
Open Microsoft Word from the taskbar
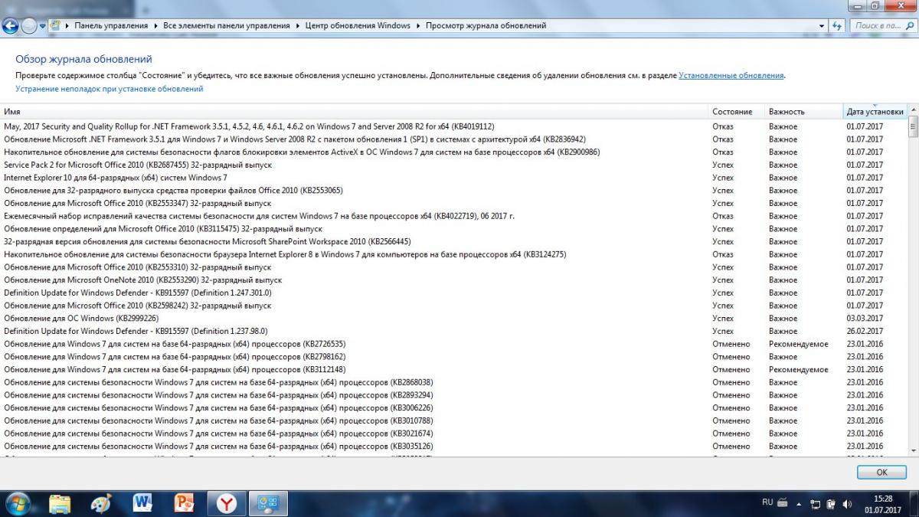coord(142,502)
